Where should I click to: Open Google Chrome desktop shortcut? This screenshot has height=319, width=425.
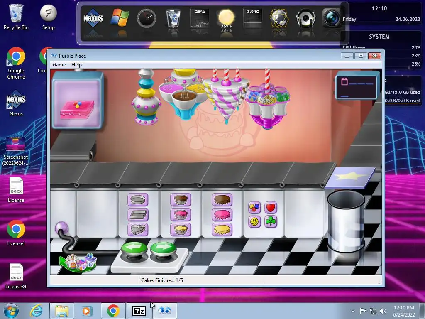(16, 63)
